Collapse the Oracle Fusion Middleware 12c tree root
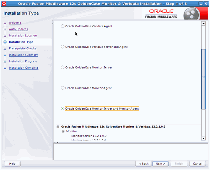The height and width of the screenshot is (170, 210). click(x=58, y=127)
